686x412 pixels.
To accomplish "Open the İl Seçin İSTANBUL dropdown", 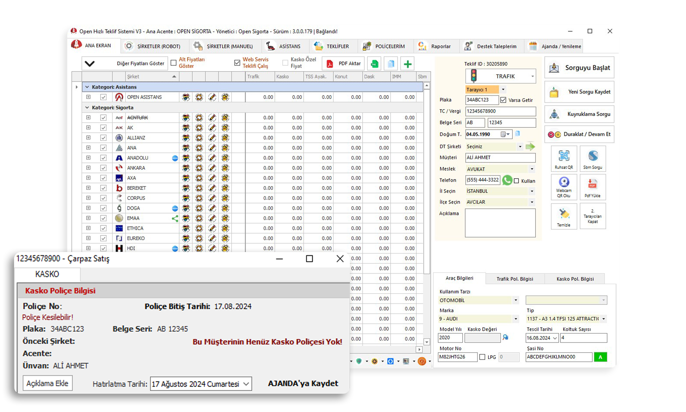I will click(x=532, y=191).
